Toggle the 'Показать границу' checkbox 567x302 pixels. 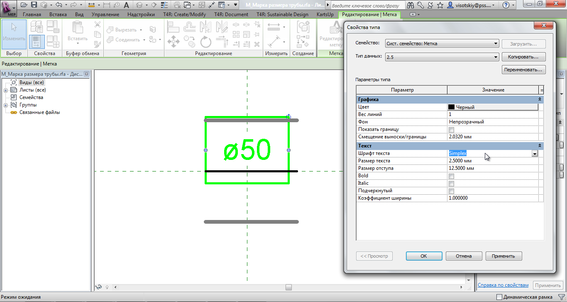click(451, 130)
